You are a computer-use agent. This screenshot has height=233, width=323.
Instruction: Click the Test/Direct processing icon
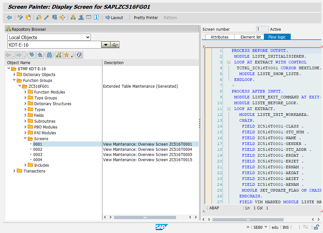pos(54,17)
